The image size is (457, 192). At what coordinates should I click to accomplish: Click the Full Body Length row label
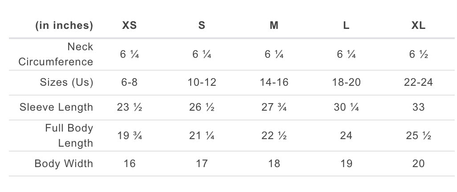[69, 136]
